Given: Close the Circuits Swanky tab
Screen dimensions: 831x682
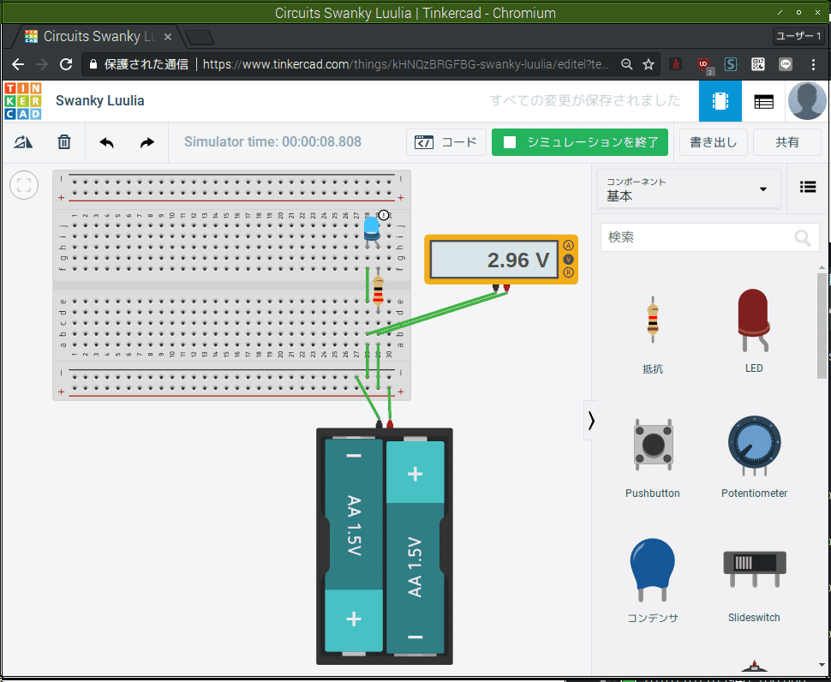Looking at the screenshot, I should pos(167,37).
